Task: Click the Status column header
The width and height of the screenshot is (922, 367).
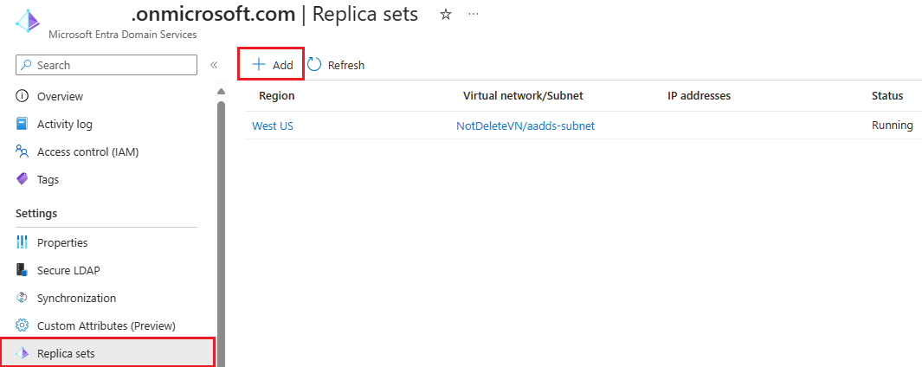Action: (x=887, y=95)
